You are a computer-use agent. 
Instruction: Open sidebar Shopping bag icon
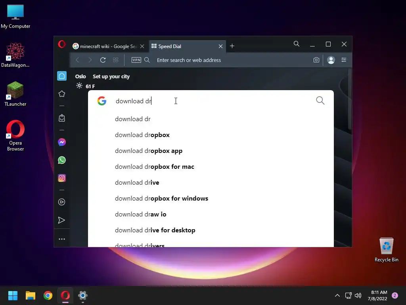62,118
